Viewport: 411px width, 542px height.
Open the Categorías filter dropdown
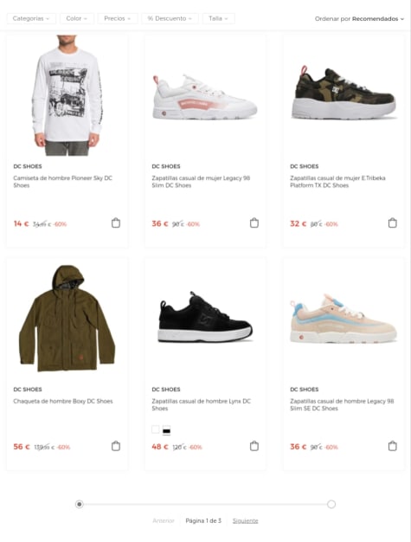31,18
